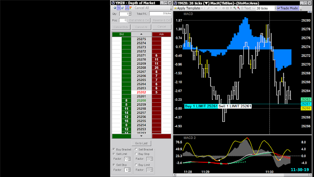Click the Qty spinner arrows

click(x=130, y=14)
